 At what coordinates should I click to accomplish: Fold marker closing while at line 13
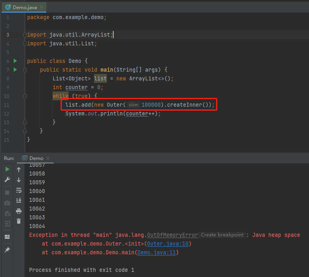[x=25, y=122]
